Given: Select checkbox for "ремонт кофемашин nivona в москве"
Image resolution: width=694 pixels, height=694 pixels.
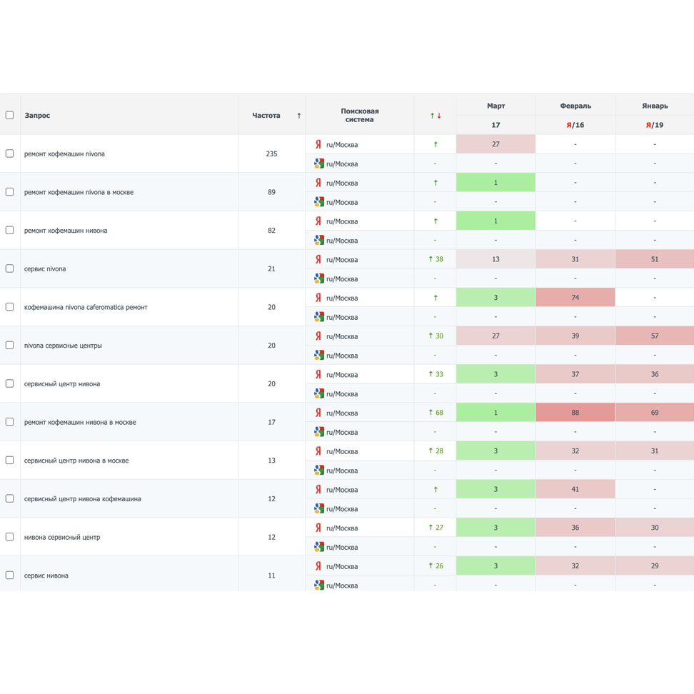Looking at the screenshot, I should (x=9, y=191).
